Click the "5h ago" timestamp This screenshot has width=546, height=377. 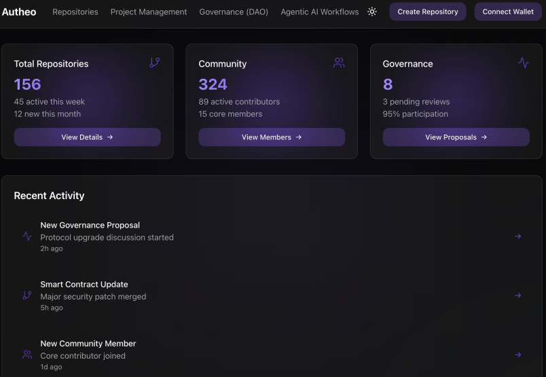coord(52,308)
